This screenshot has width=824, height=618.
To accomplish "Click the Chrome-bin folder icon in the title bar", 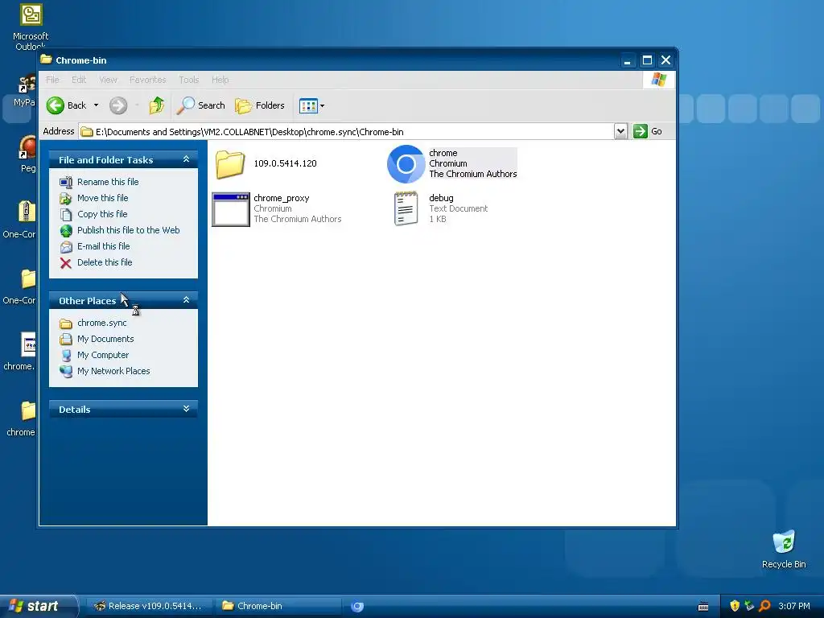I will [46, 60].
